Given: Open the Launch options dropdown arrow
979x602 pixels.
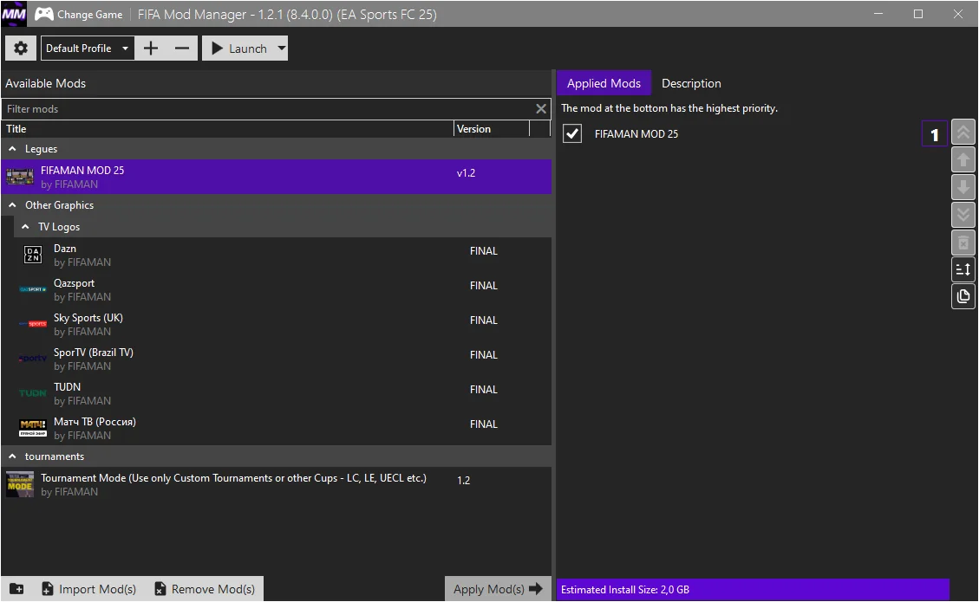Looking at the screenshot, I should pos(281,48).
